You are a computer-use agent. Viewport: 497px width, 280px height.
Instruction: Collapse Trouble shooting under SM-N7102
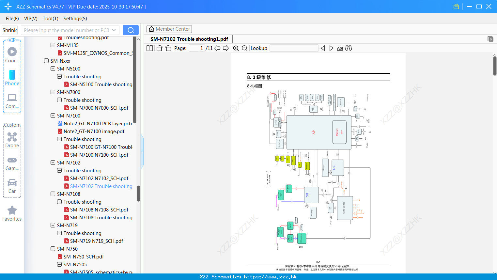coord(59,170)
